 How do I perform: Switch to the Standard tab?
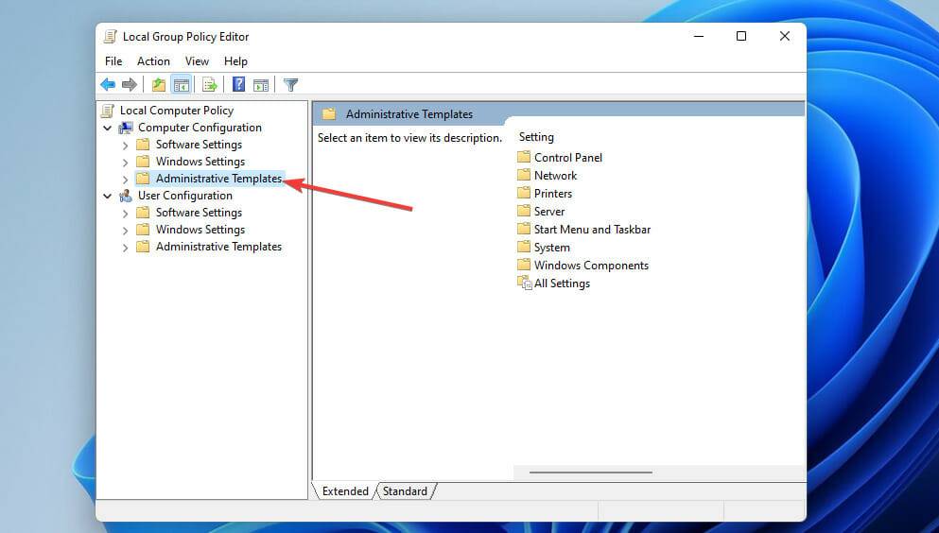(405, 491)
